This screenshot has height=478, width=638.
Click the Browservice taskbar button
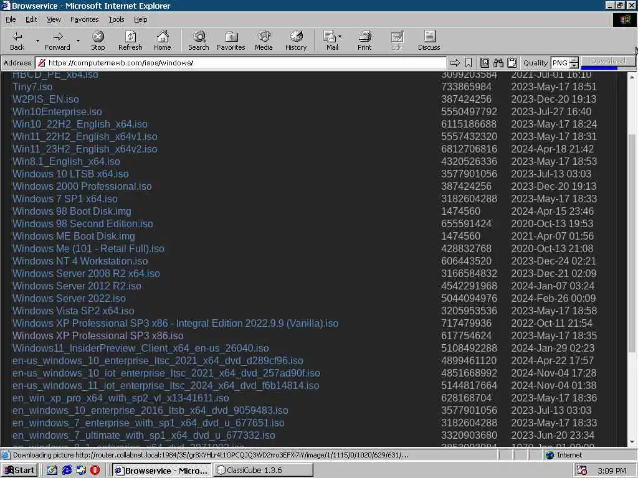(x=161, y=471)
